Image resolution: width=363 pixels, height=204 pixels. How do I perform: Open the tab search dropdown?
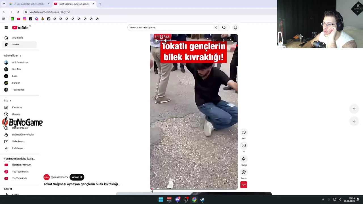(4, 4)
